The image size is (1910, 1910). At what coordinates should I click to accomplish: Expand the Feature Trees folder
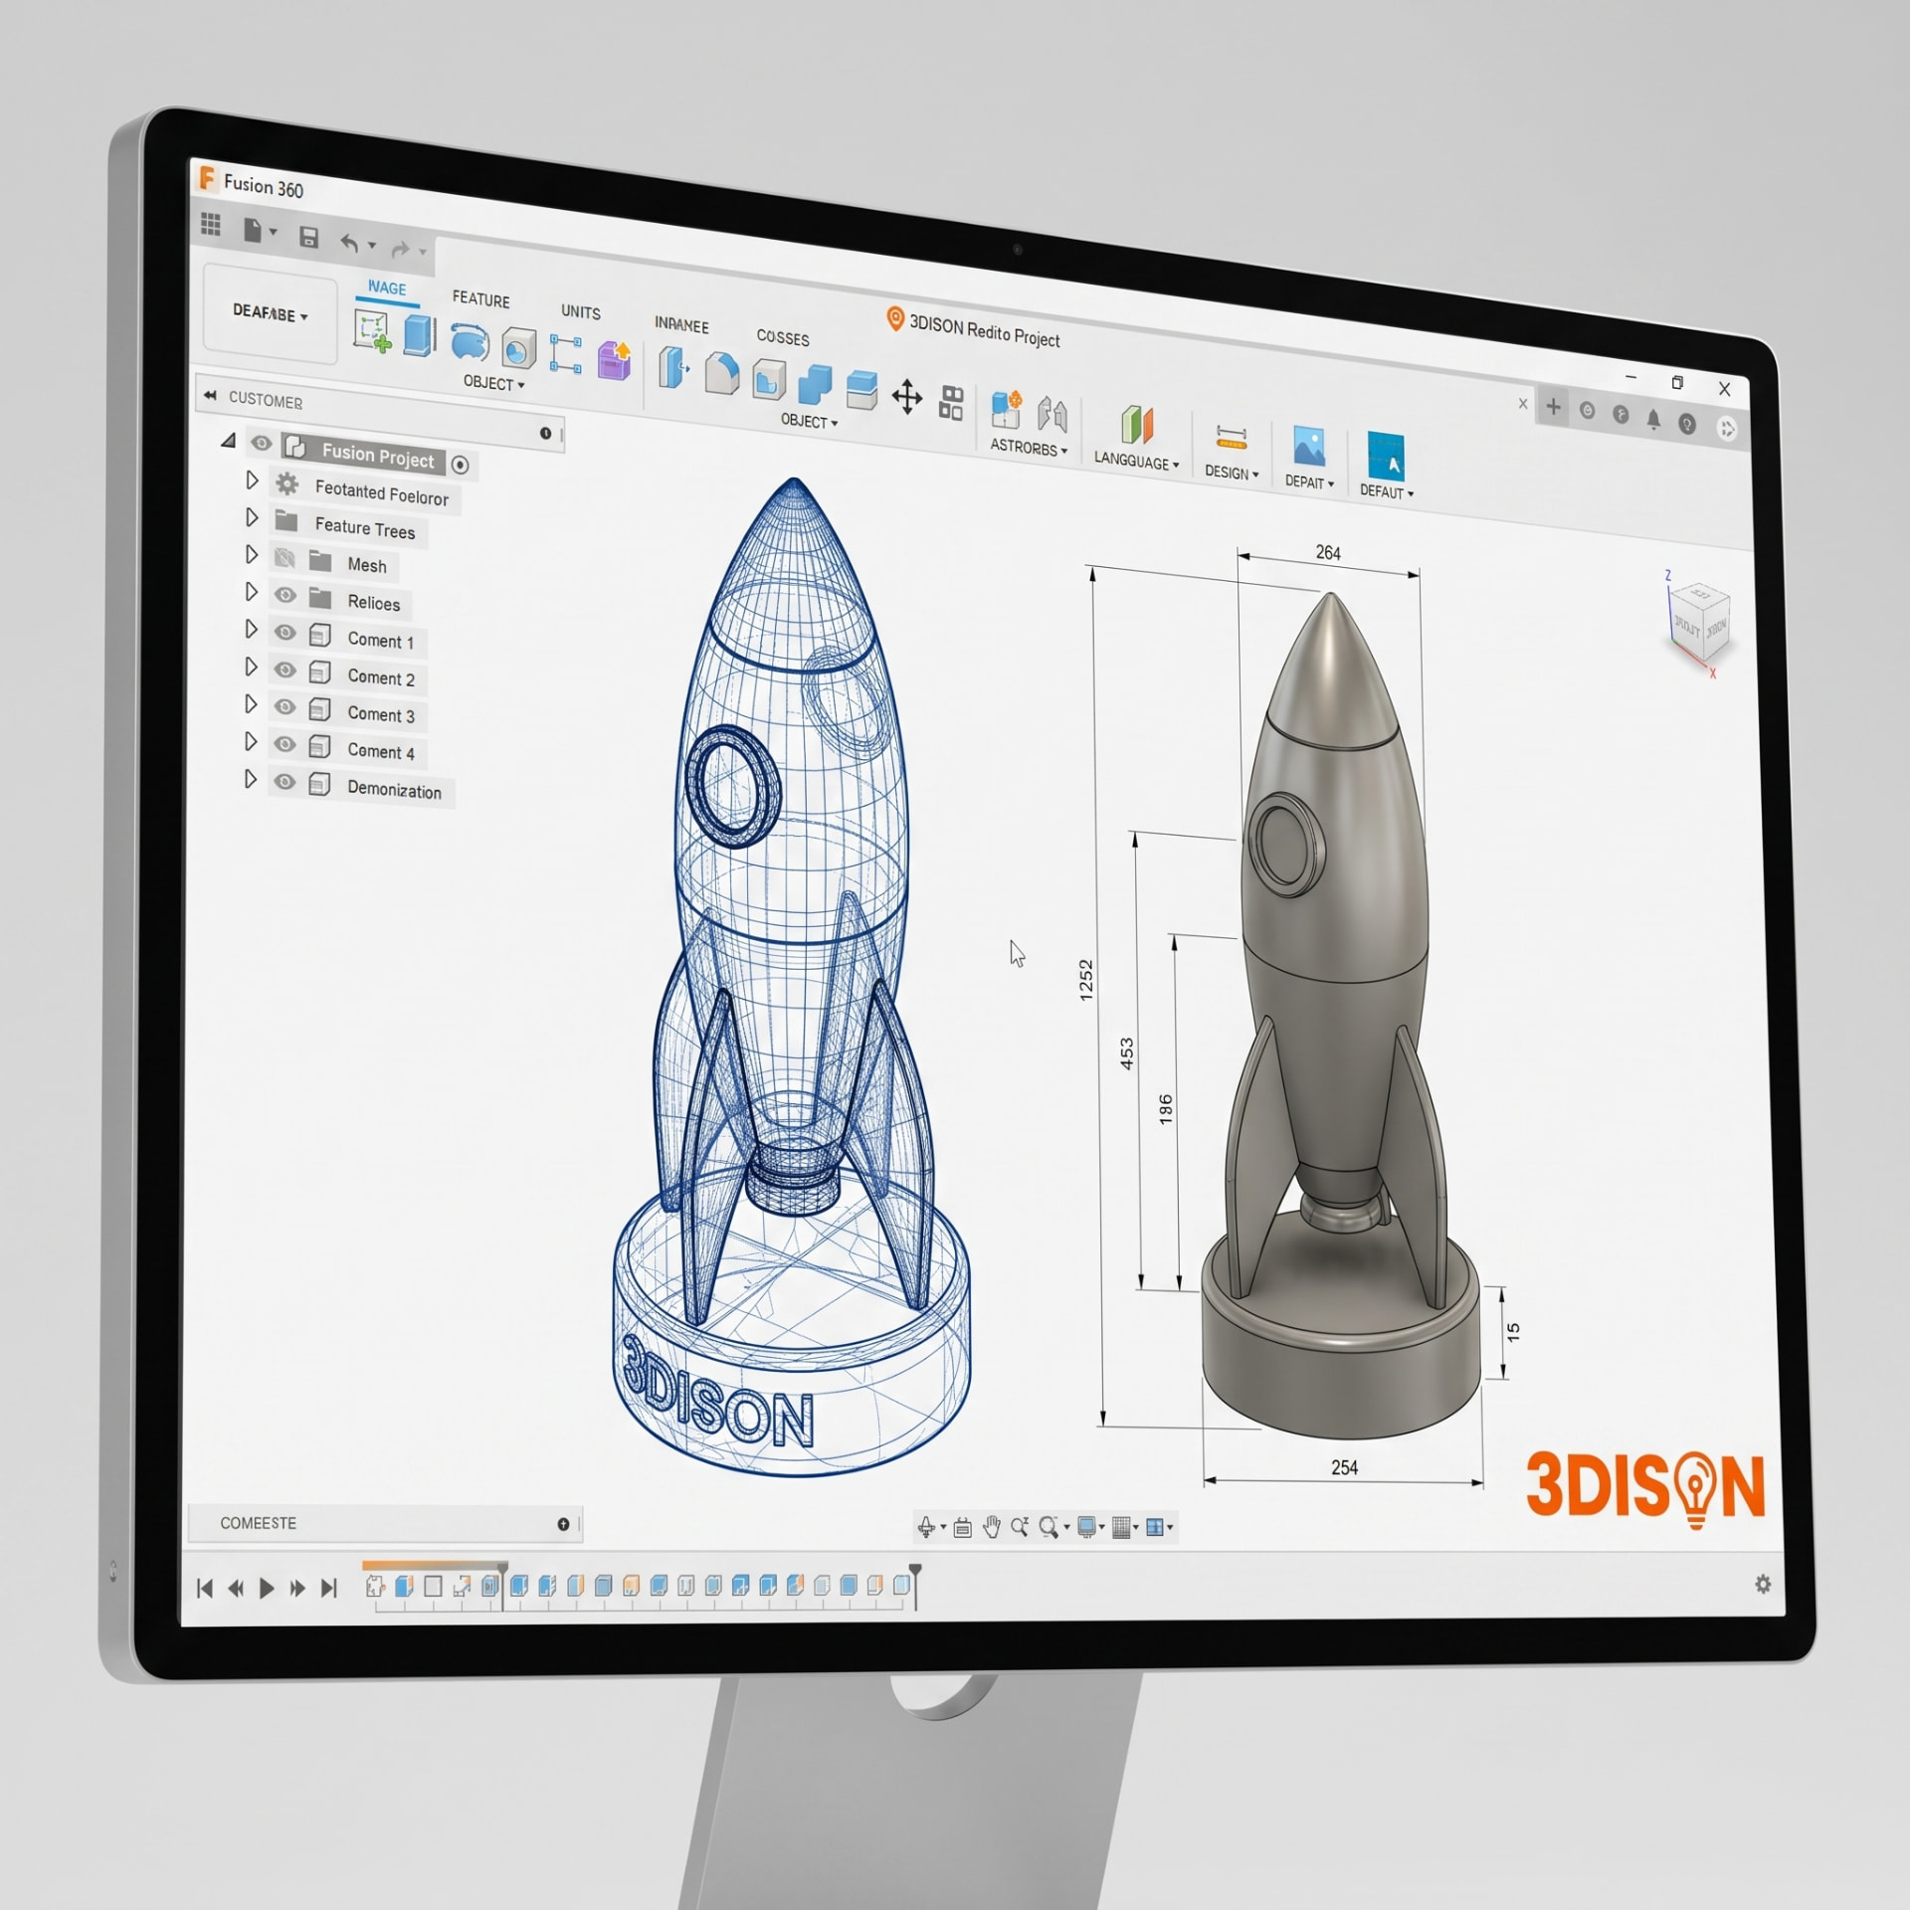253,517
